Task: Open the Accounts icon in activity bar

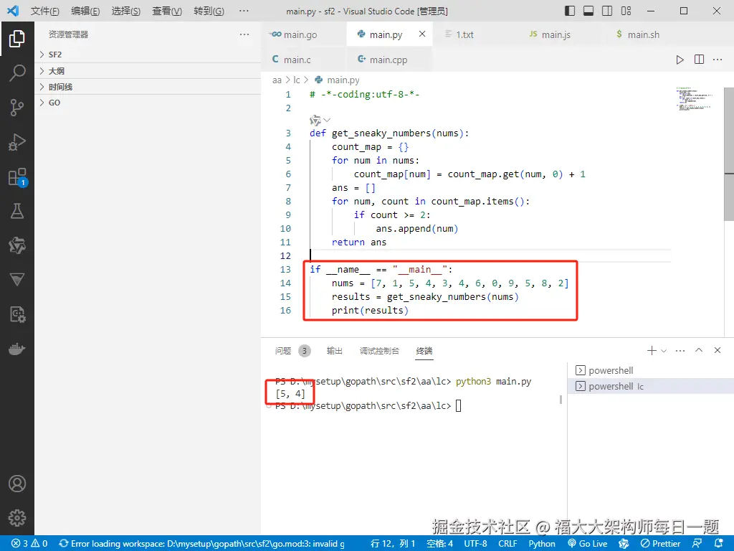Action: [x=17, y=484]
